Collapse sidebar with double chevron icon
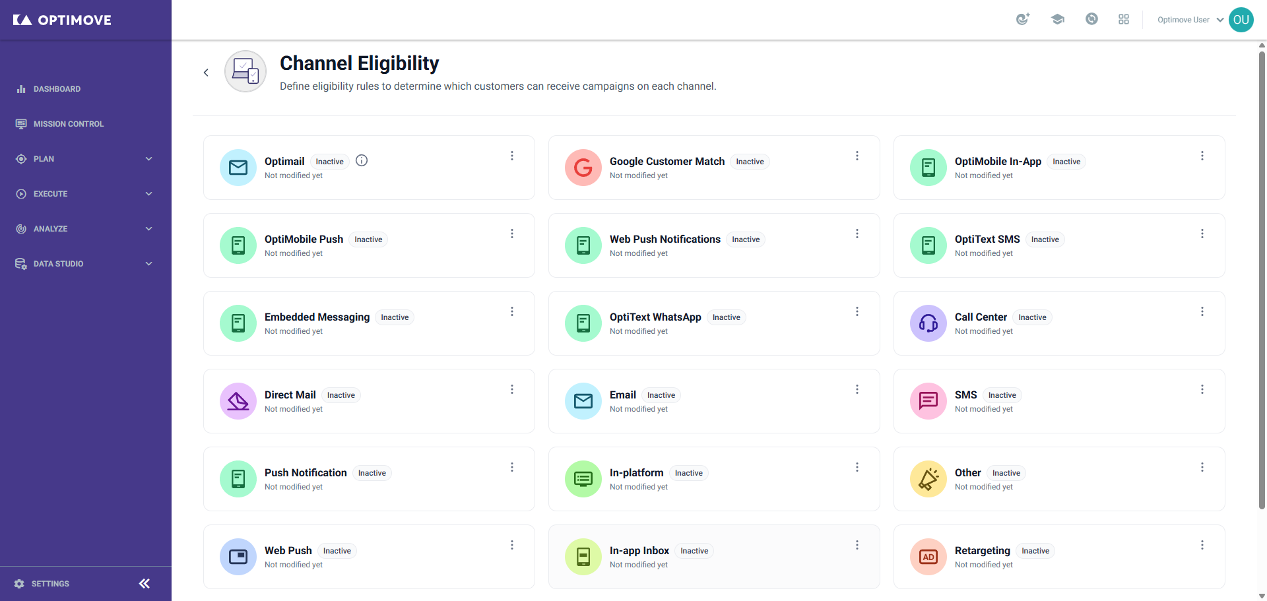This screenshot has height=601, width=1267. tap(145, 583)
